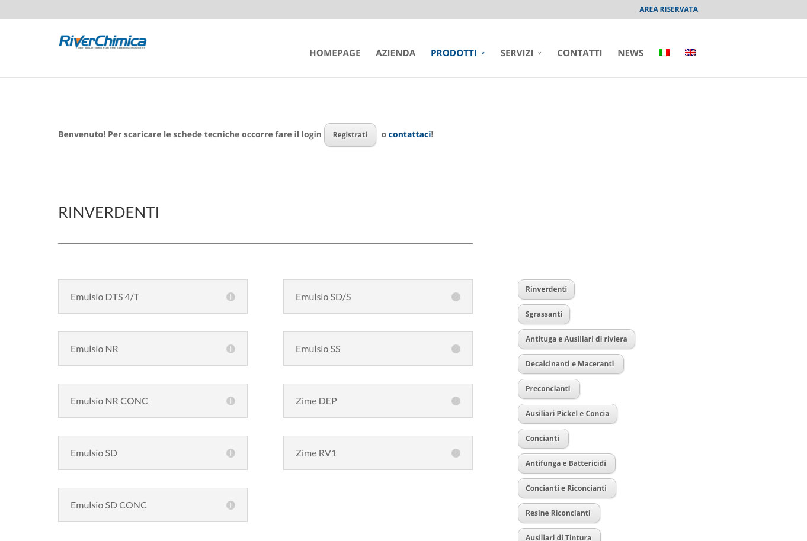Expand the Emulsio SD CONC title
807x541 pixels.
[x=108, y=505]
